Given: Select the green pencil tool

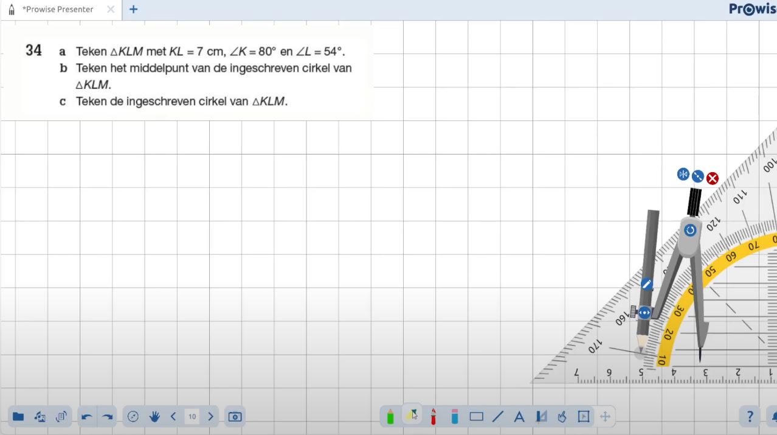Looking at the screenshot, I should (x=390, y=417).
